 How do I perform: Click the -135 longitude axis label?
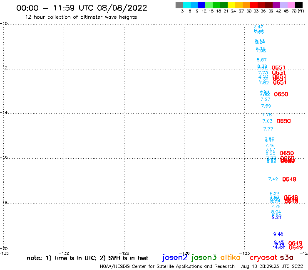pos(4,253)
